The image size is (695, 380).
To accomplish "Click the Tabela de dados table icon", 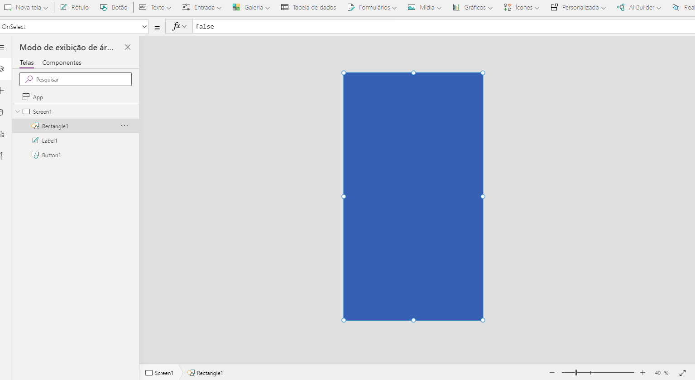I will click(x=285, y=7).
